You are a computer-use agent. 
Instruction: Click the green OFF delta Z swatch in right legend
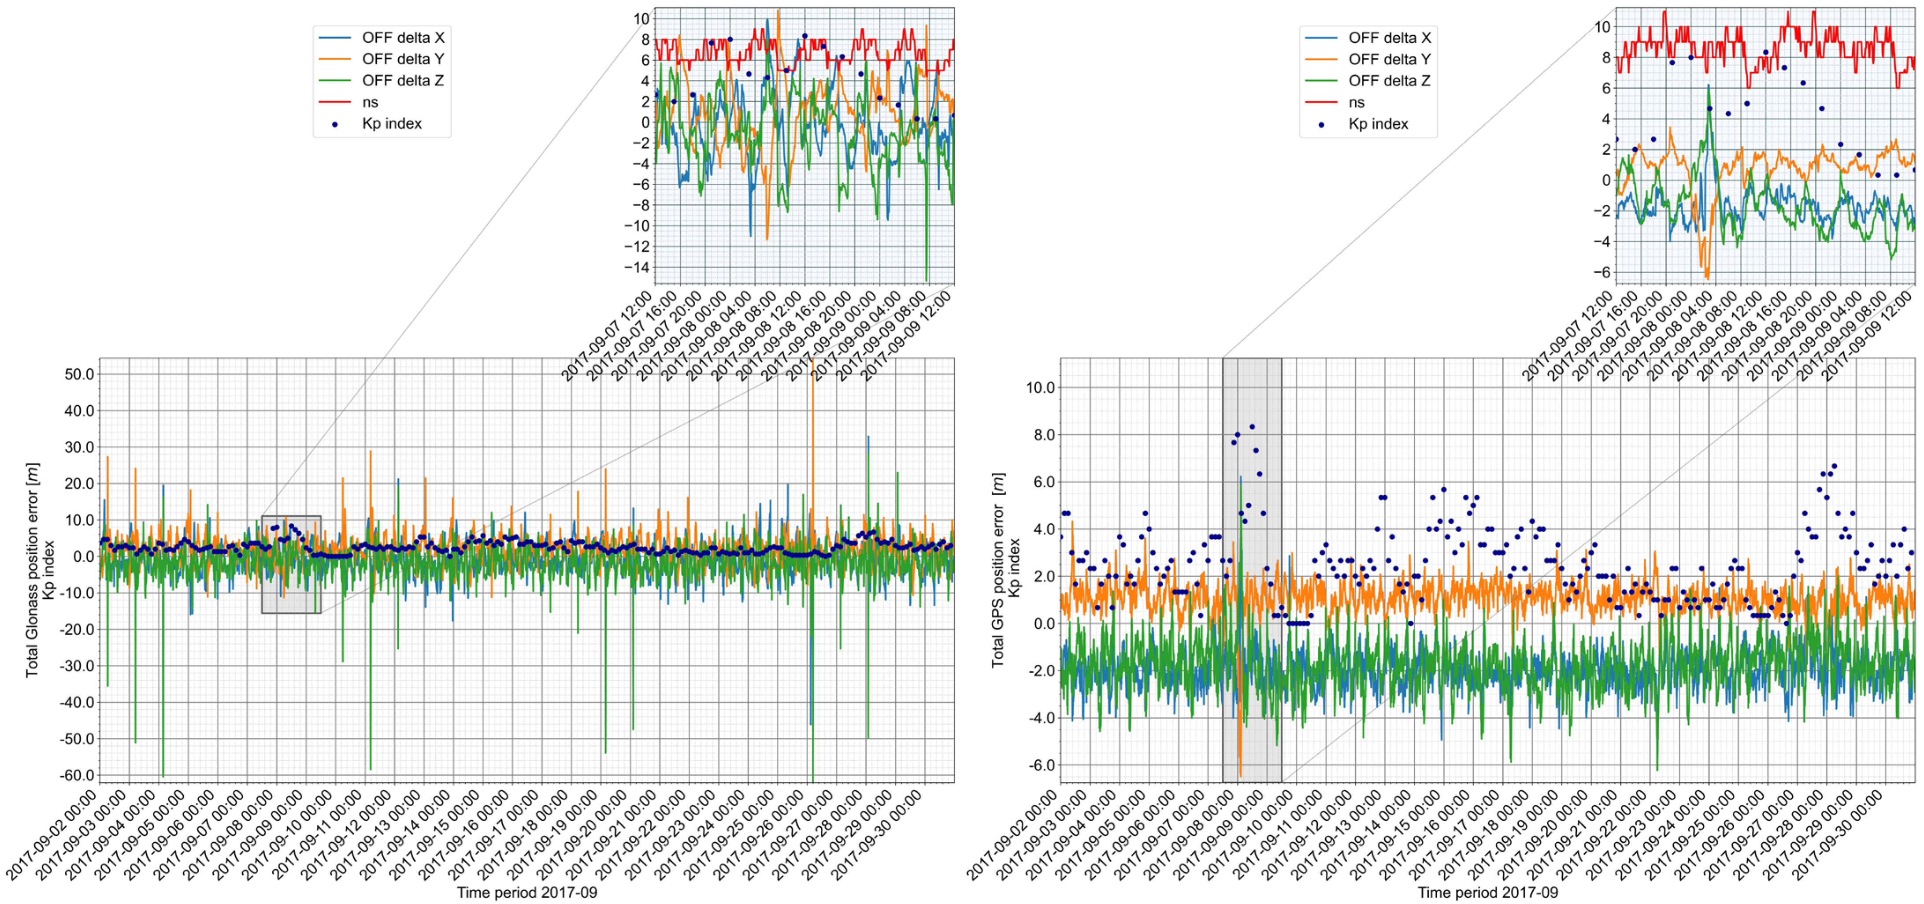point(1321,81)
